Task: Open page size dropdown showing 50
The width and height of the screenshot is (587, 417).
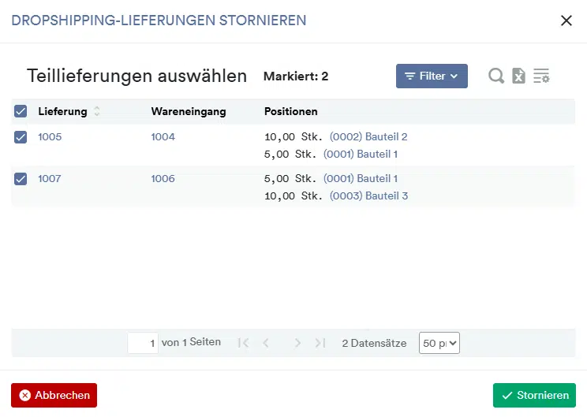Action: tap(439, 343)
